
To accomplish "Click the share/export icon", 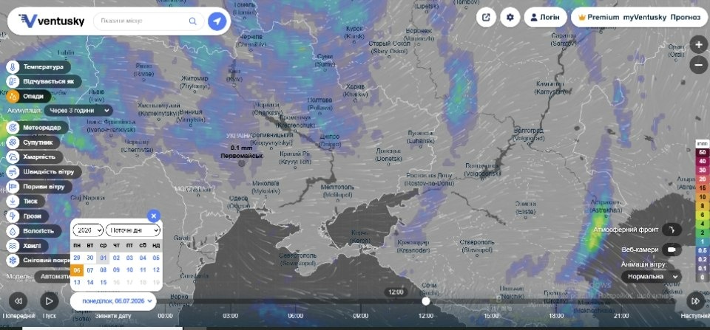I will 486,18.
